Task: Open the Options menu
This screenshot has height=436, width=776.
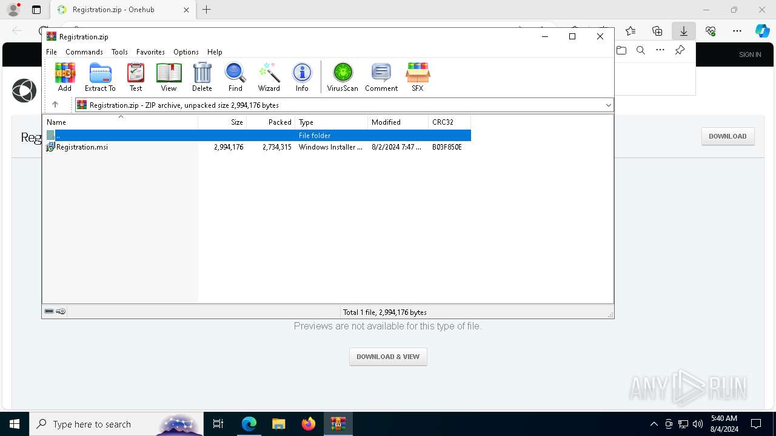Action: (186, 52)
